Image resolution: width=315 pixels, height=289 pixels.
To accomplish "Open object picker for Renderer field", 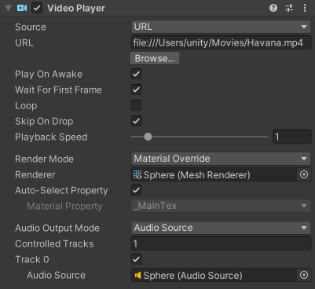I will coord(304,174).
